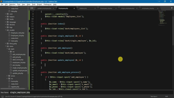Click the New Name input field
Viewport: 174px width, 98px height.
point(91,93)
